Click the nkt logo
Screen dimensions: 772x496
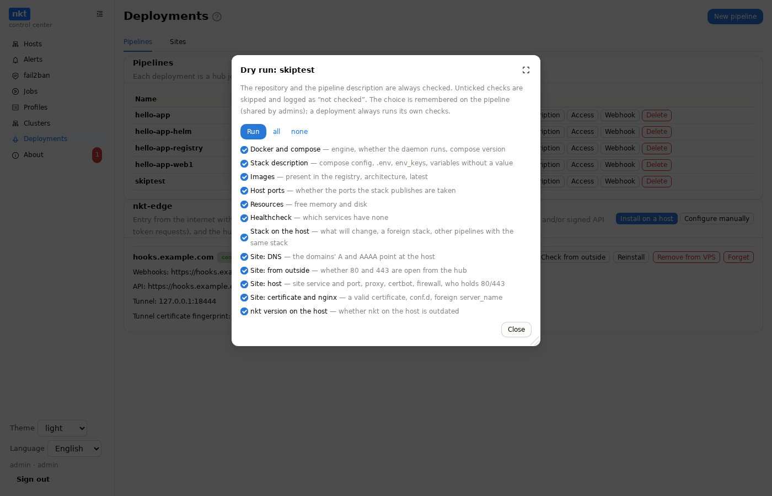point(20,14)
